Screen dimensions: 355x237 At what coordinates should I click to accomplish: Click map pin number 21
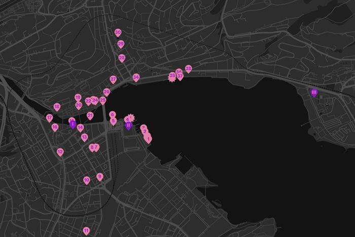pos(90,116)
